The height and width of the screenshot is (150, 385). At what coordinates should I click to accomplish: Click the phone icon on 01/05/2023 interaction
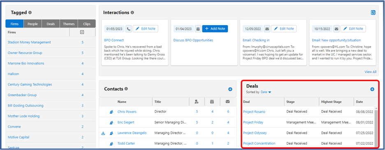(x=129, y=29)
